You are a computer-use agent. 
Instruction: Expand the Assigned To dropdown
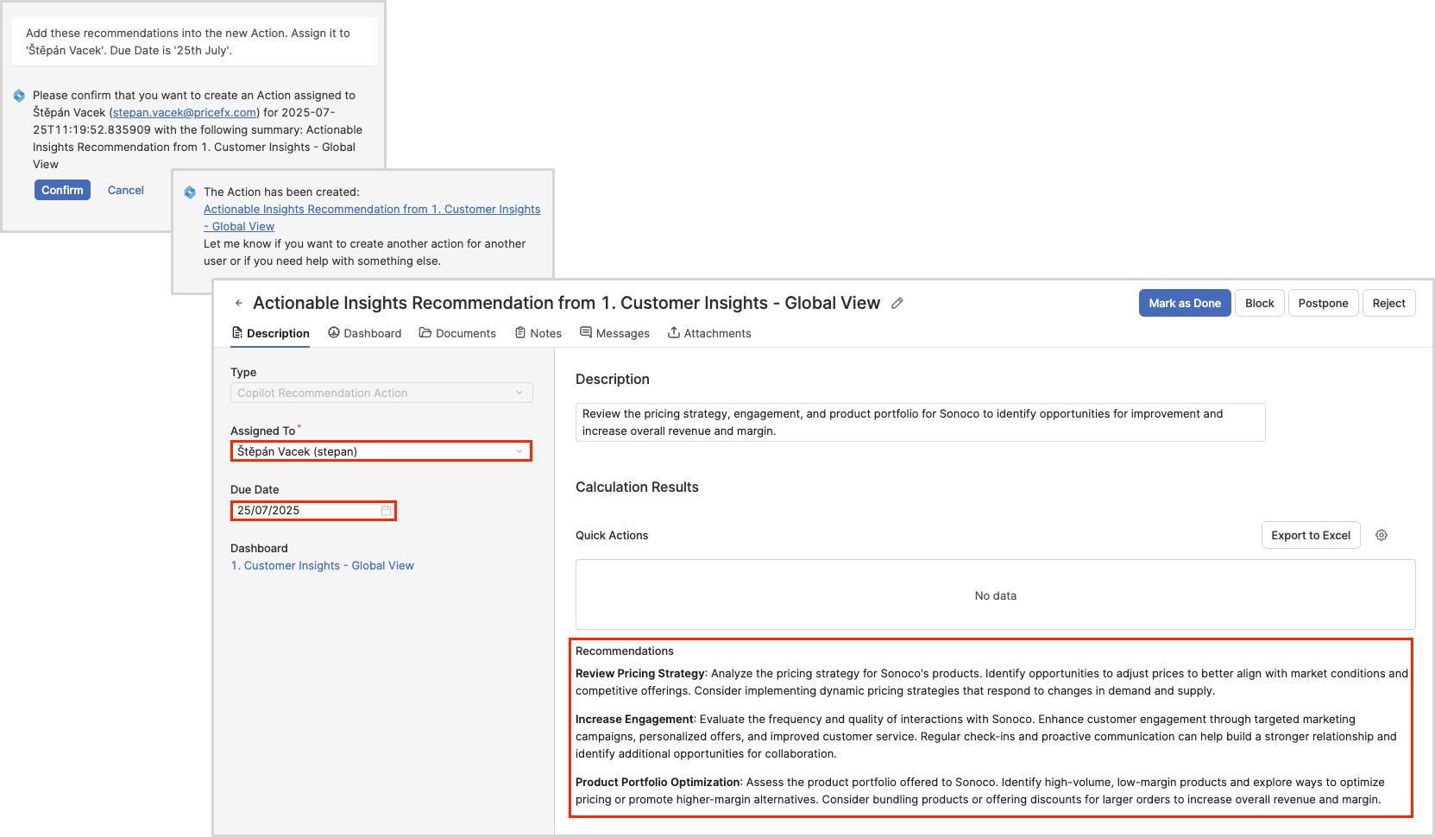[519, 451]
